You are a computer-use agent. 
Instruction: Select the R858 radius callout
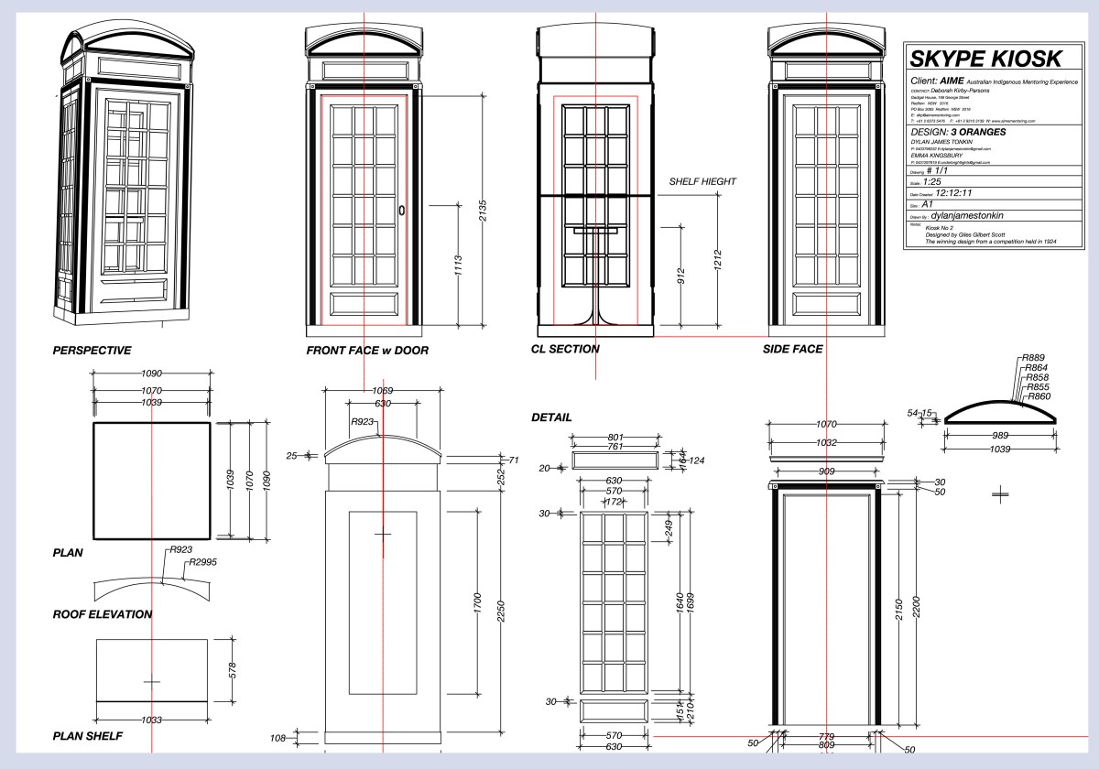point(1038,377)
